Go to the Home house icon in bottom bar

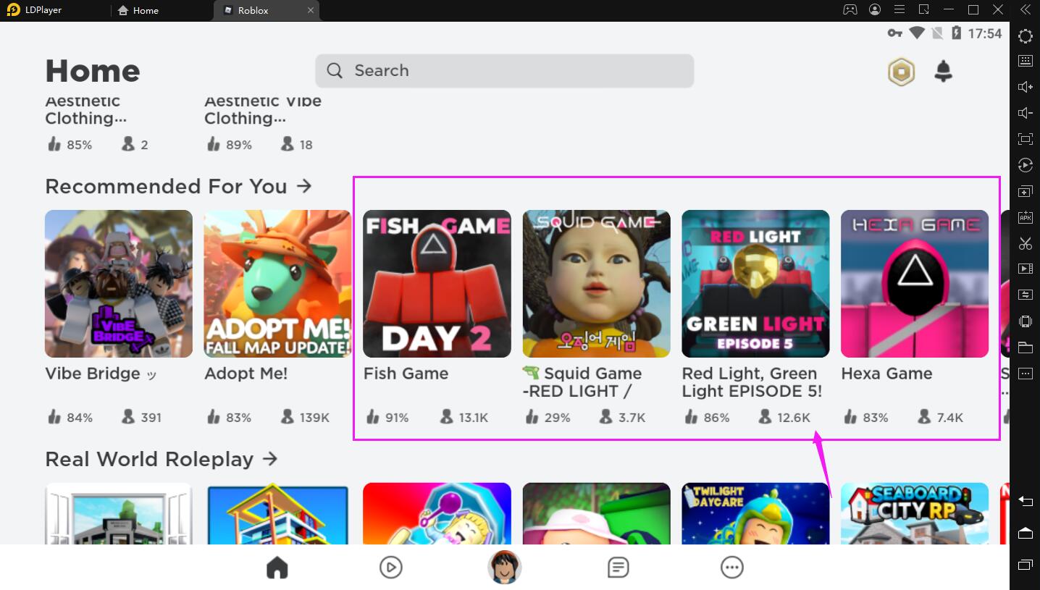point(277,568)
